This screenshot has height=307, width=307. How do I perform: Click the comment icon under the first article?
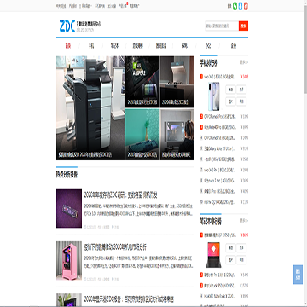(x=113, y=227)
